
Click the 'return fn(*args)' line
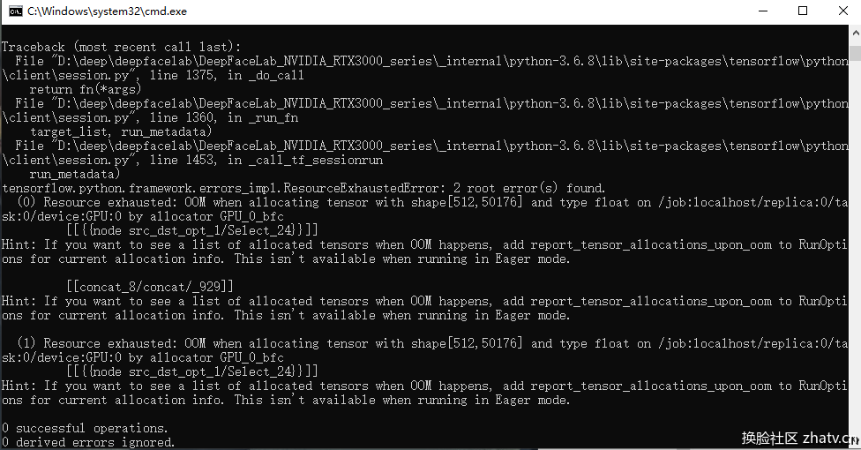coord(85,89)
